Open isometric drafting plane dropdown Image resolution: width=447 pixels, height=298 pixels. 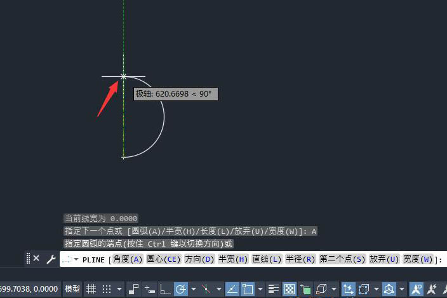click(x=219, y=289)
